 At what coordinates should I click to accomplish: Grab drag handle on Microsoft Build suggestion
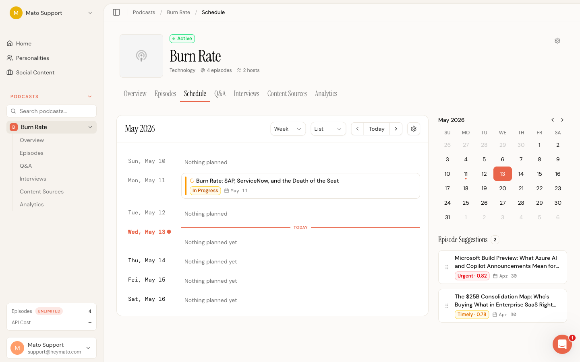(447, 267)
